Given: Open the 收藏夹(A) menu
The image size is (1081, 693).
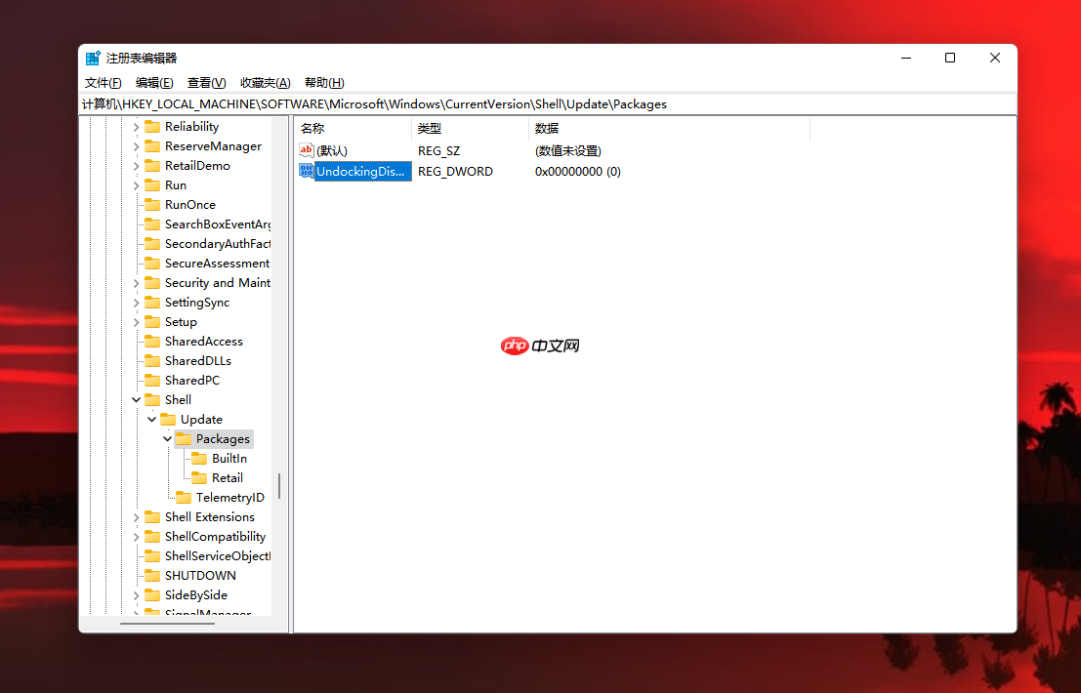Looking at the screenshot, I should (x=264, y=82).
